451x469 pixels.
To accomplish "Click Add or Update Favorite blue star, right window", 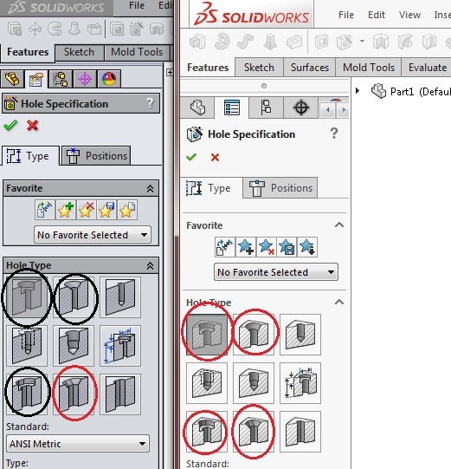I will 246,247.
